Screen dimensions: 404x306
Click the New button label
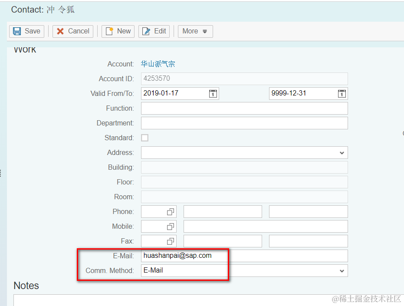(x=124, y=31)
